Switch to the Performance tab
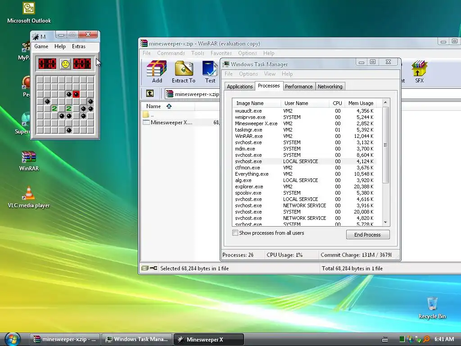 pyautogui.click(x=298, y=86)
